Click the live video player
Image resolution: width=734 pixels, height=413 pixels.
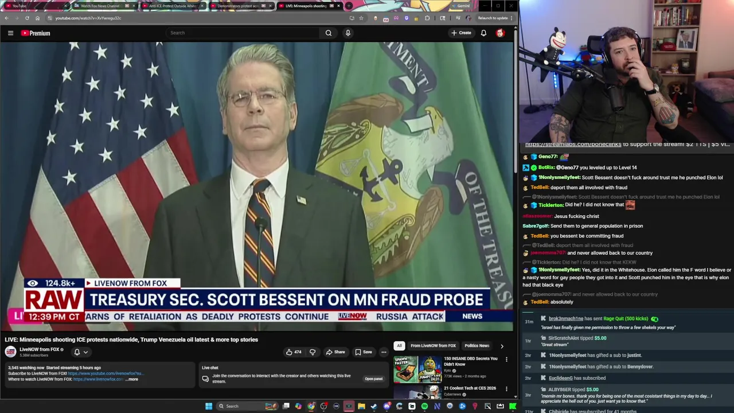[257, 186]
